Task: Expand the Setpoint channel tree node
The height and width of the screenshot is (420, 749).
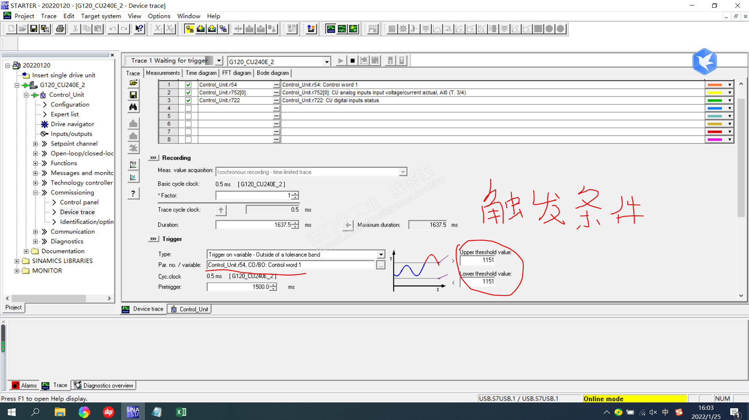Action: [36, 144]
